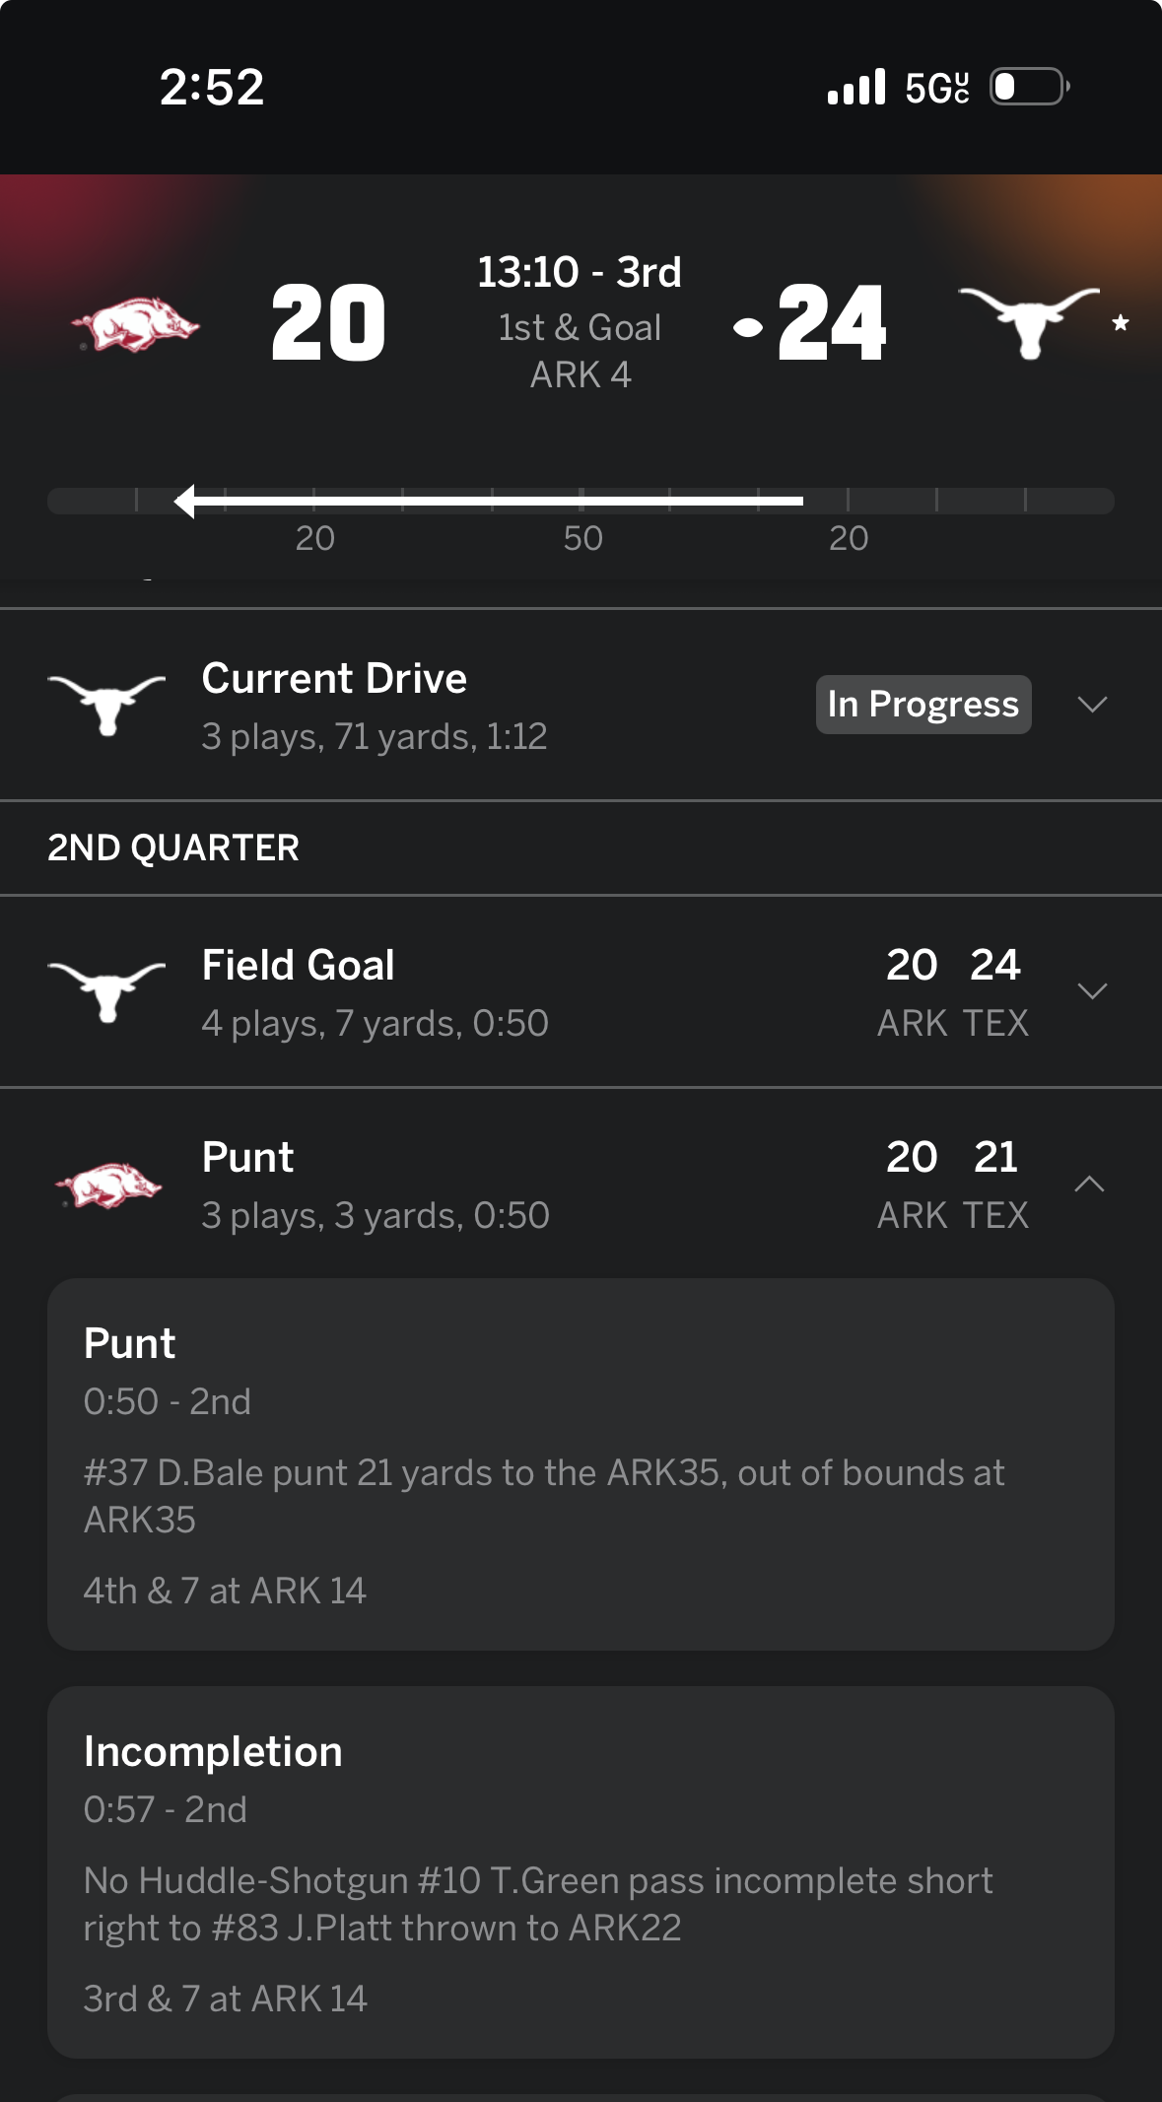
Task: Tap the Longhorns icon beside Current Drive
Action: click(x=106, y=704)
